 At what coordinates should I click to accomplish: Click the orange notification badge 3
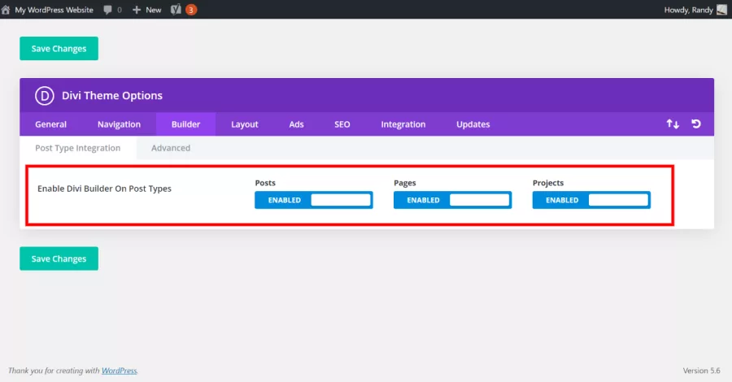click(x=191, y=10)
